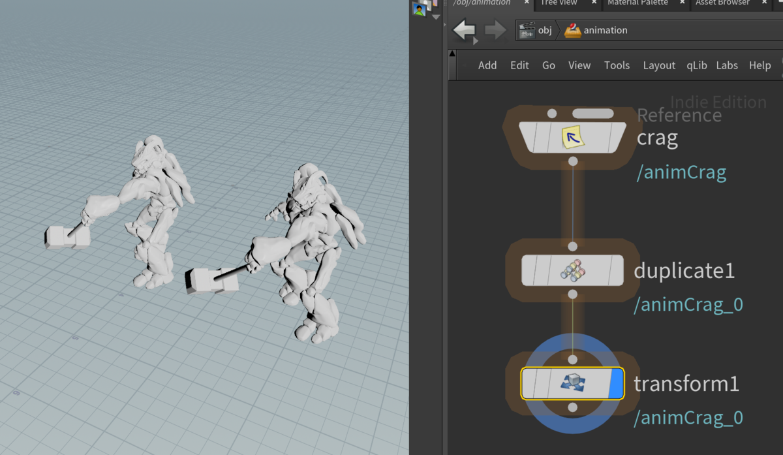Image resolution: width=783 pixels, height=455 pixels.
Task: Go back with the left arrow button
Action: [463, 30]
